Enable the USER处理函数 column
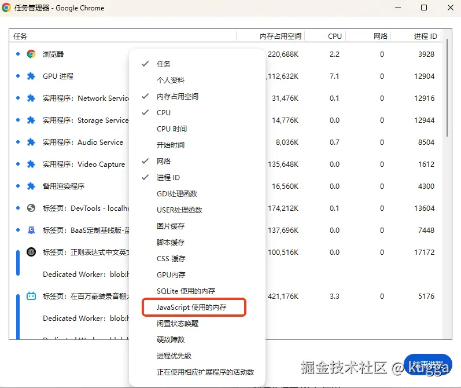The width and height of the screenshot is (461, 388). [x=197, y=210]
